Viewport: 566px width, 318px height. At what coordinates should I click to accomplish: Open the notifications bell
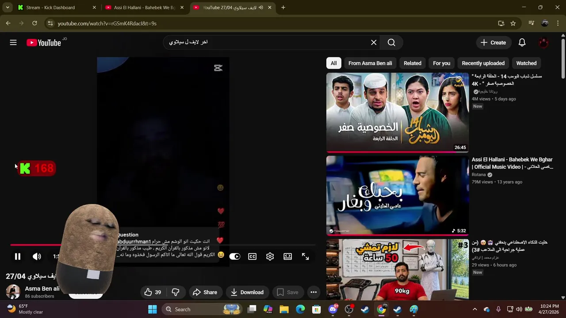click(x=522, y=42)
